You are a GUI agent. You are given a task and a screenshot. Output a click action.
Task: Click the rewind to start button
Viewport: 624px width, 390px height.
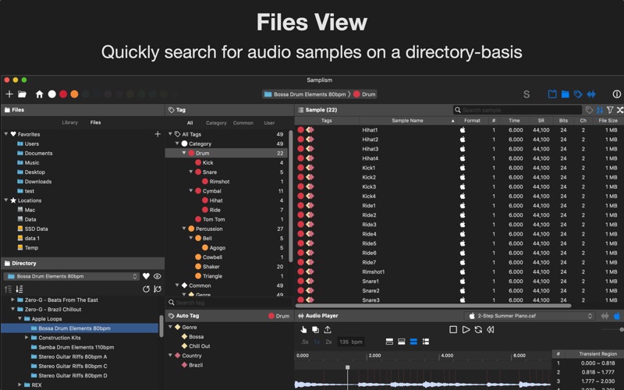[x=491, y=329]
